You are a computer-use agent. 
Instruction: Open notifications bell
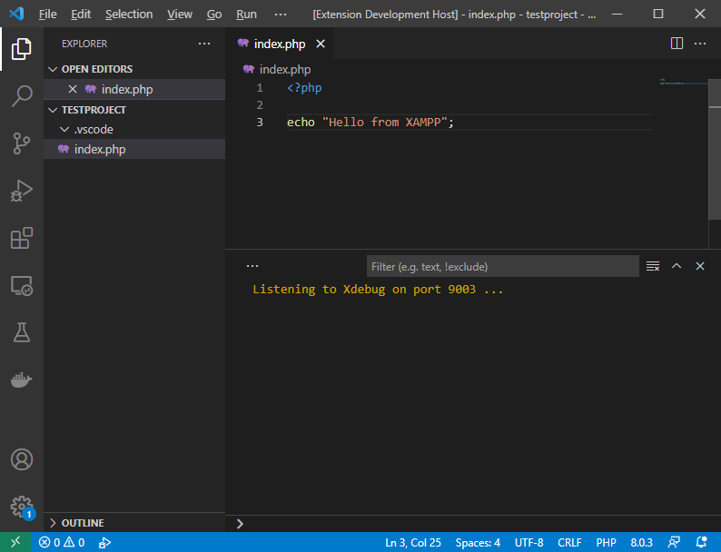pos(701,542)
